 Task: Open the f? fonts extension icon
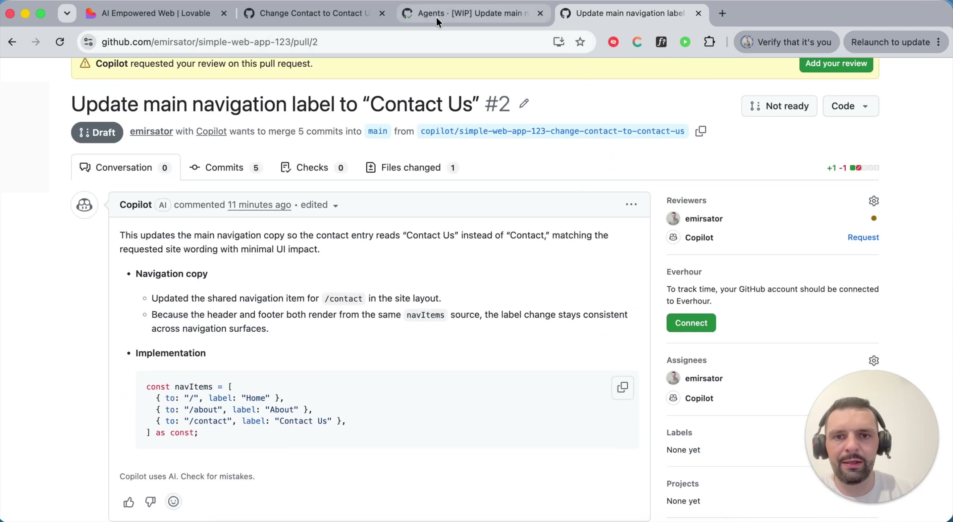661,42
